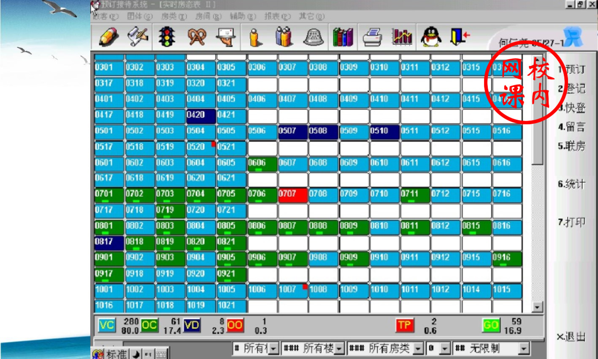
Task: Select room cell 1015
Action: pyautogui.click(x=507, y=291)
